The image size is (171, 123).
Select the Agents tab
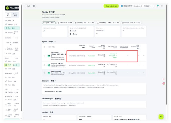[x=49, y=23]
